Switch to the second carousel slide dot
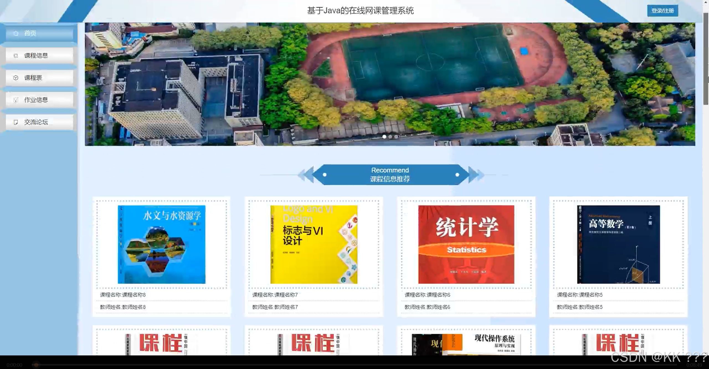The width and height of the screenshot is (709, 369). click(390, 137)
